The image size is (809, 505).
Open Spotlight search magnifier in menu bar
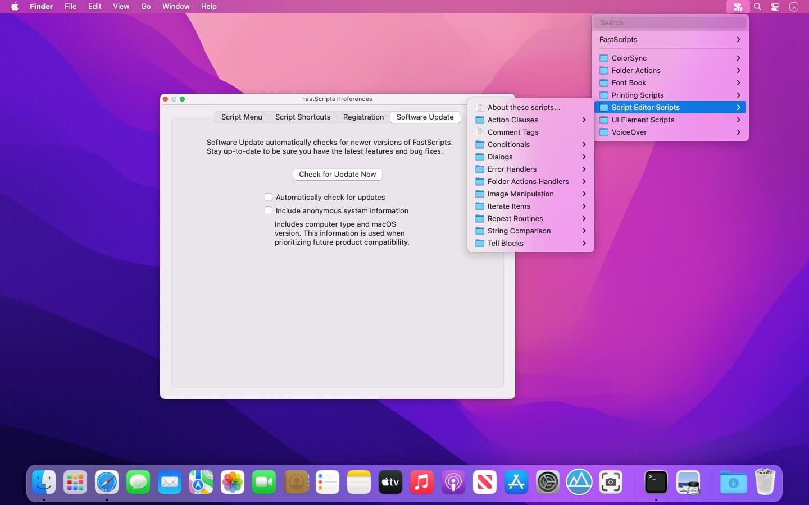tap(757, 7)
